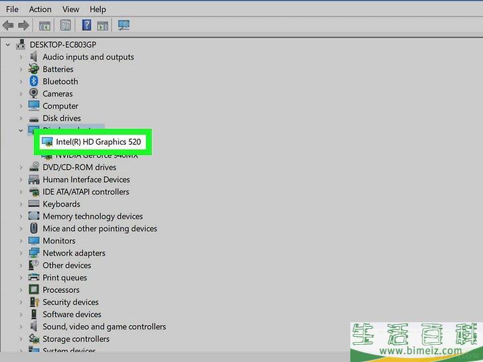This screenshot has width=483, height=362.
Task: Expand the Network adapters category arrow
Action: (x=21, y=253)
